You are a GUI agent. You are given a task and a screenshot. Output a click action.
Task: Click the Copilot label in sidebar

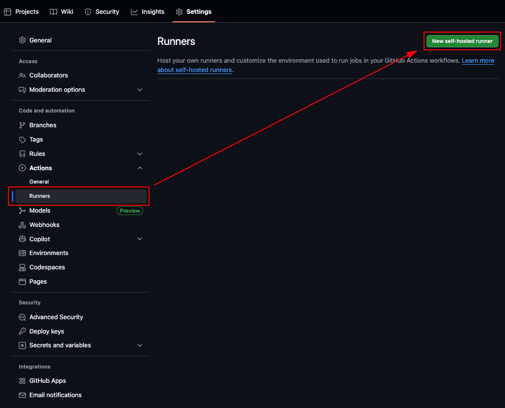[x=39, y=239]
